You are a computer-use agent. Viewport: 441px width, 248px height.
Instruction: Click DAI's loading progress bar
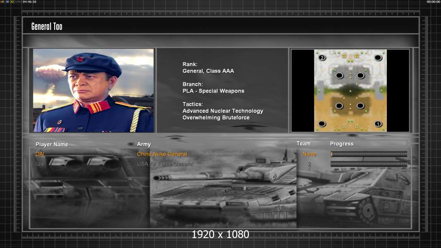click(369, 154)
